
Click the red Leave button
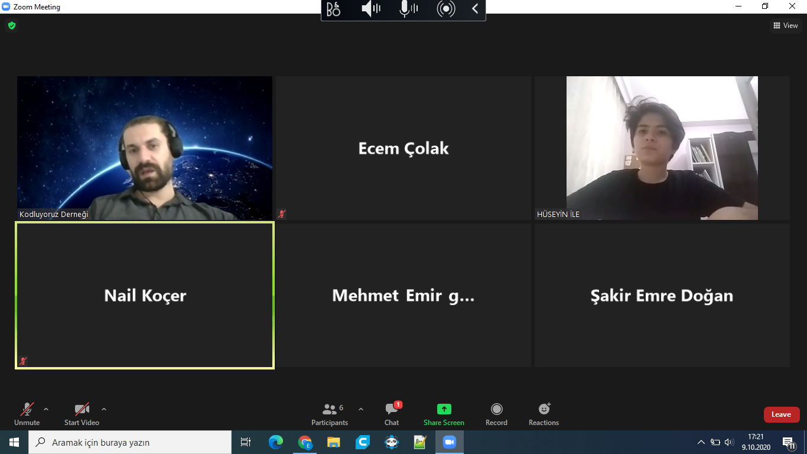pos(782,414)
